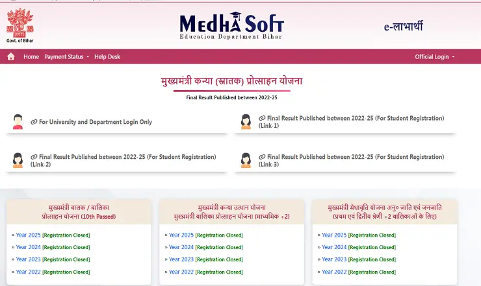Open the Help Desk menu item
This screenshot has width=481, height=286.
click(x=107, y=57)
